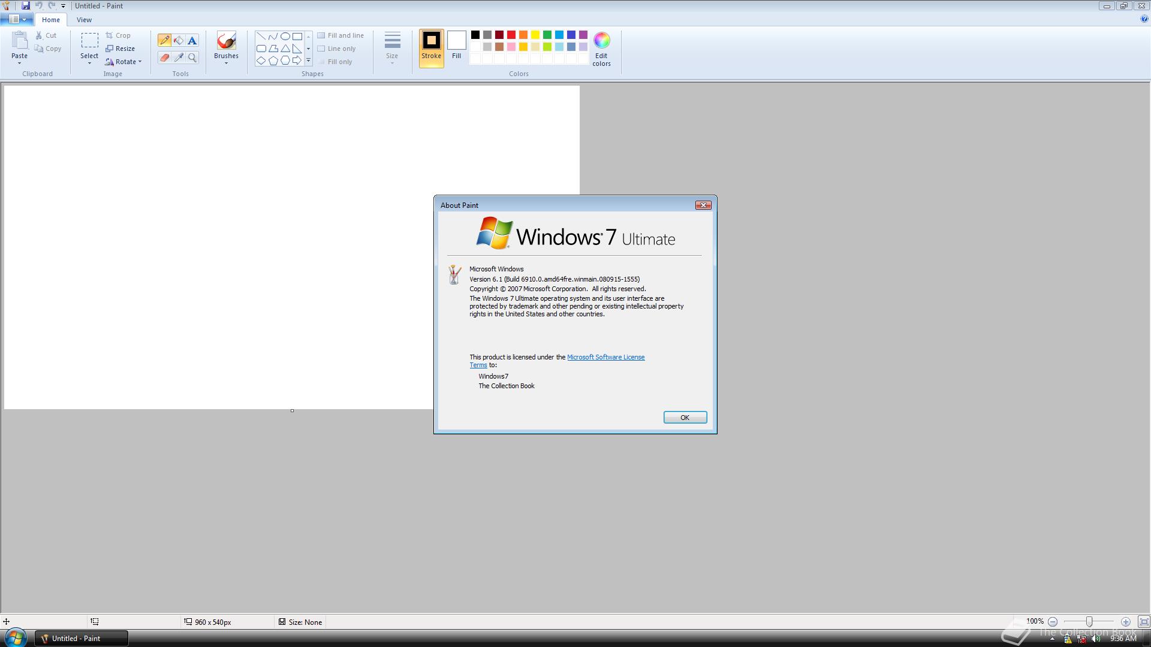Choose the yellow color swatch

535,35
